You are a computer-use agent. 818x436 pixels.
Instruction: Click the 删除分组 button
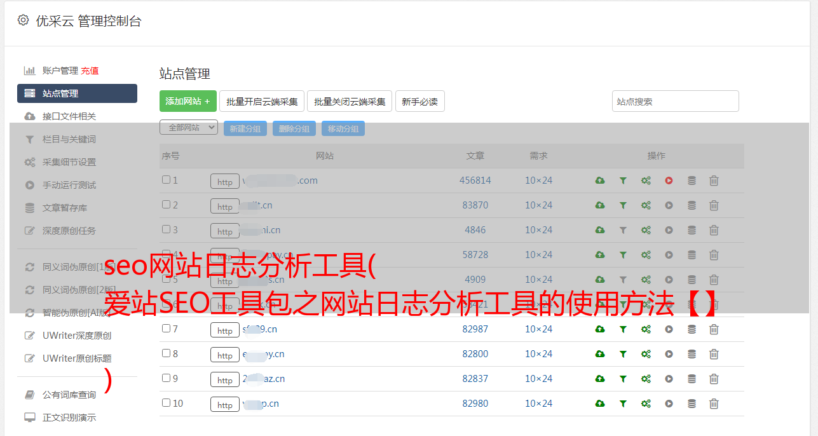294,128
